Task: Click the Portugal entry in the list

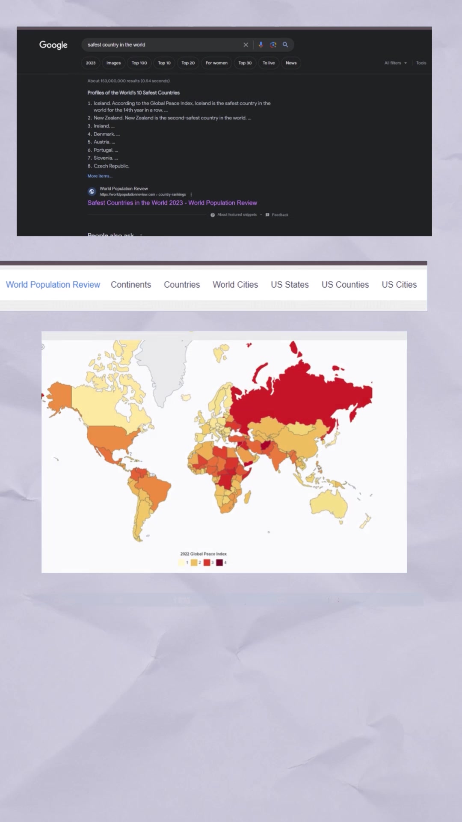Action: point(103,150)
